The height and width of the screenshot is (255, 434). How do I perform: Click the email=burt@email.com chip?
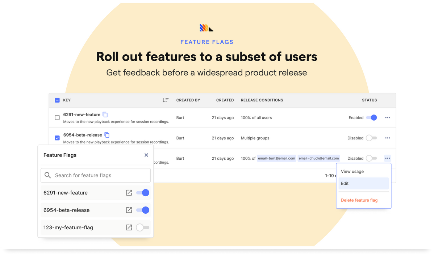point(276,158)
